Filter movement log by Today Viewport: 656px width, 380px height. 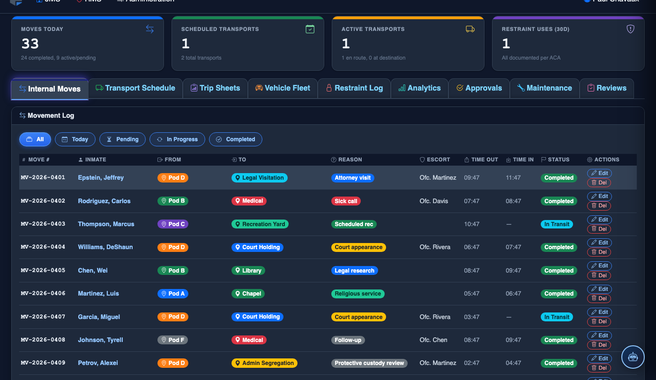coord(75,139)
